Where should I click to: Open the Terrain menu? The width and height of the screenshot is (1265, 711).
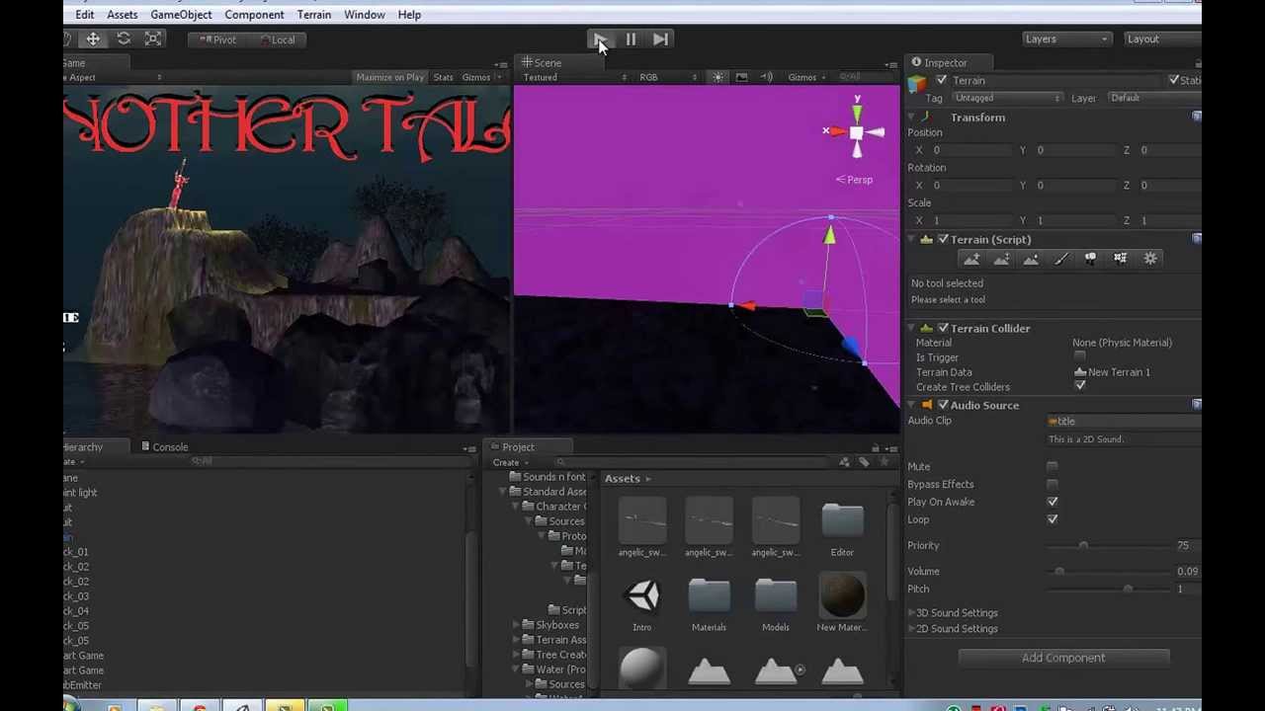click(314, 15)
